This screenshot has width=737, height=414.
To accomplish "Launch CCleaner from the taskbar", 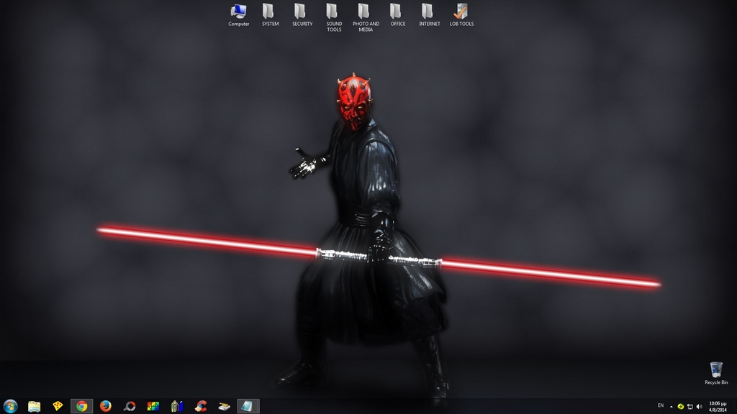I will (x=201, y=406).
